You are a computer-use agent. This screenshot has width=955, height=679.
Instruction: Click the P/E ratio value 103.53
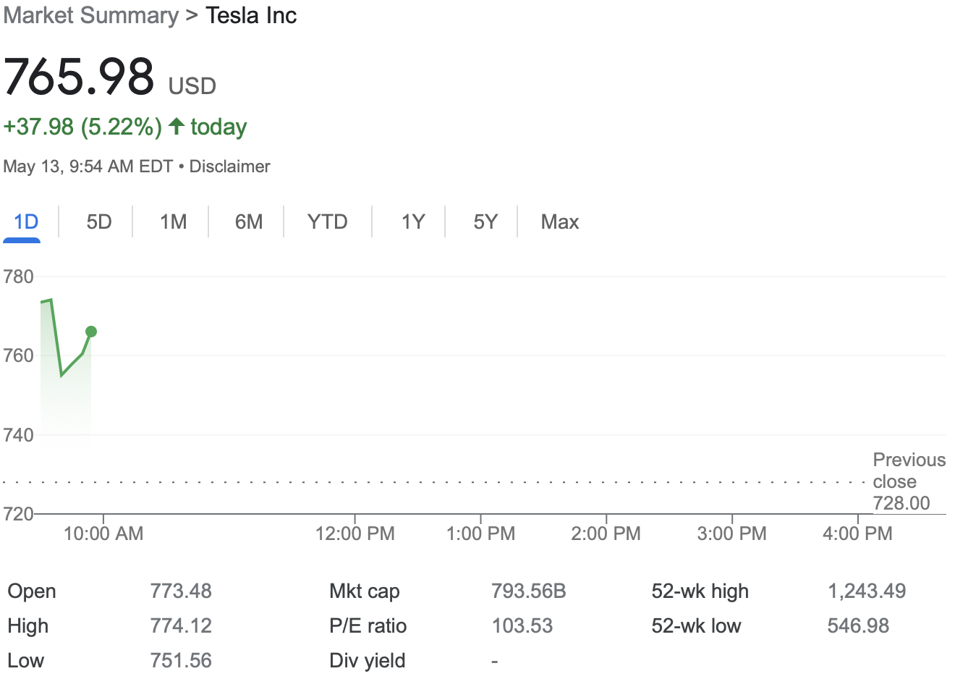(522, 625)
